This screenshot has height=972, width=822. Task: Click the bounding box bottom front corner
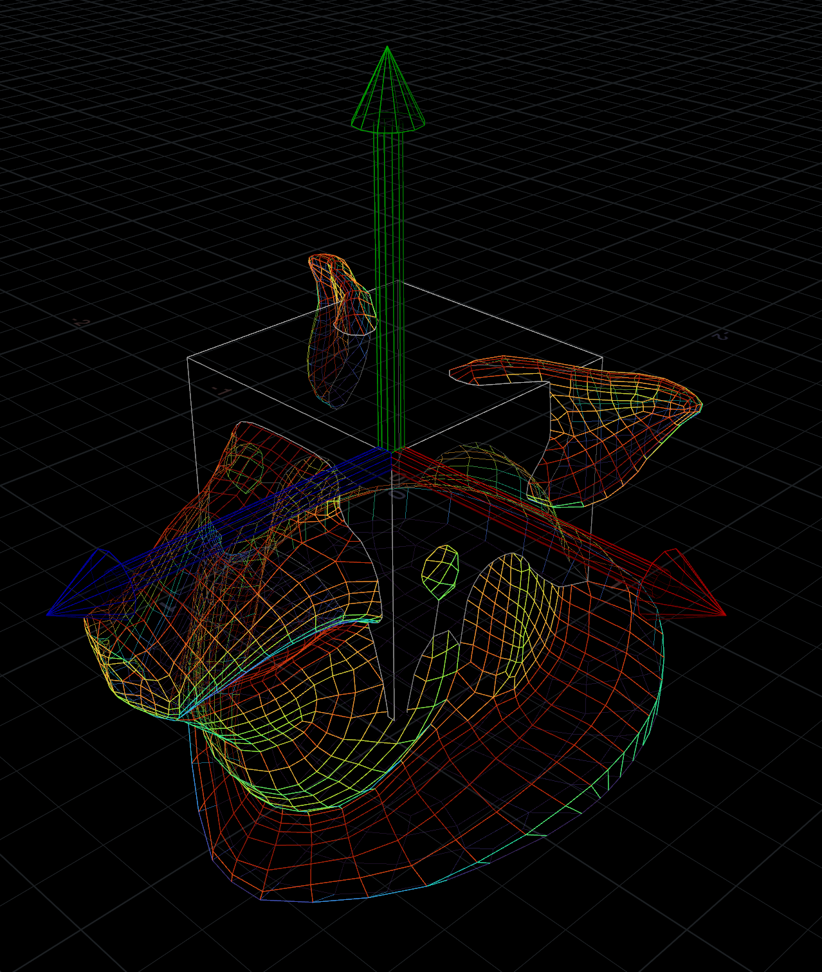(x=391, y=717)
